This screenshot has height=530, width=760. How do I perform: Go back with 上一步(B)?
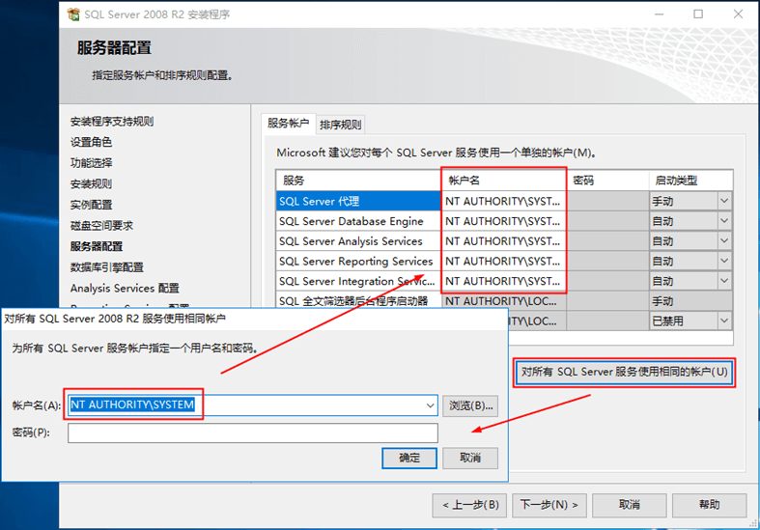coord(469,505)
